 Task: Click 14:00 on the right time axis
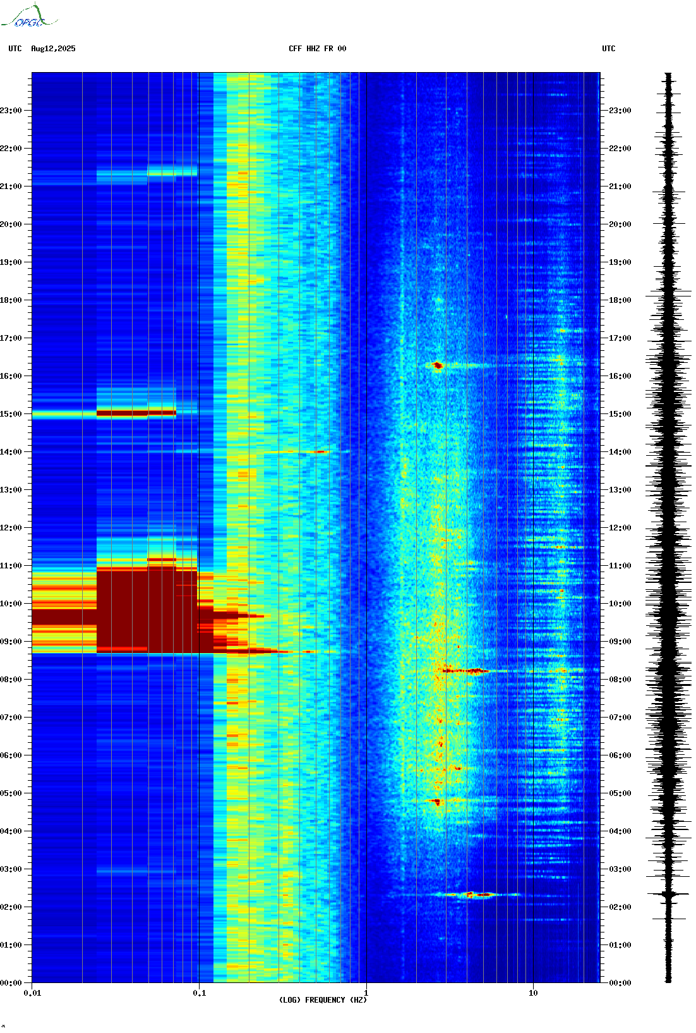[620, 452]
